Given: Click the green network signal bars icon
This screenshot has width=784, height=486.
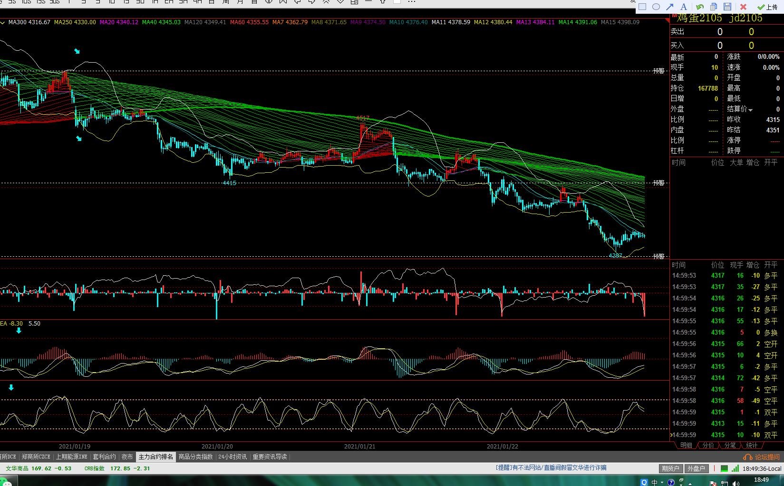Looking at the screenshot, I should [x=735, y=468].
